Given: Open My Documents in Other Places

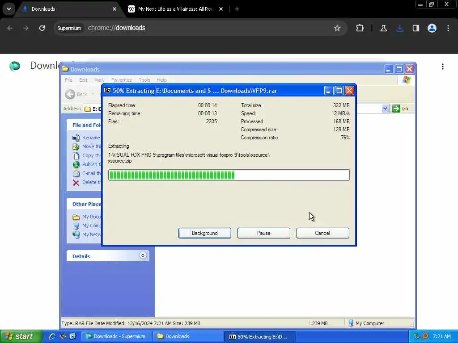Looking at the screenshot, I should 91,217.
